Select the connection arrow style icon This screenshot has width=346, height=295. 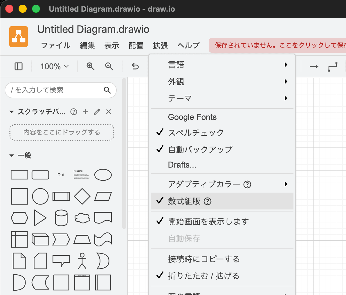click(314, 67)
